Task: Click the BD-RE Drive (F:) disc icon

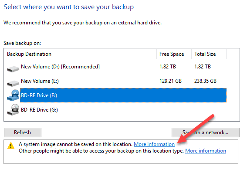Action: pyautogui.click(x=13, y=95)
